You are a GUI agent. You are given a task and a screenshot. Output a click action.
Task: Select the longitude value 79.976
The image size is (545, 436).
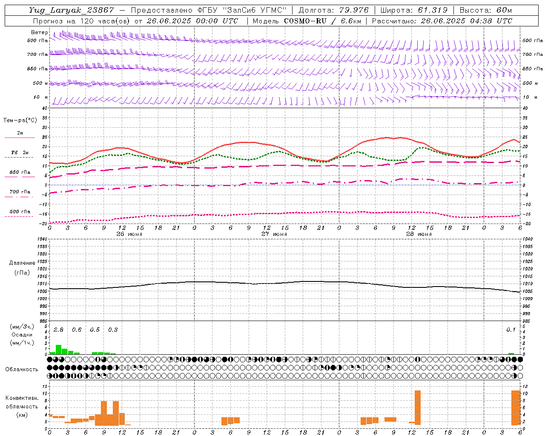click(x=354, y=10)
